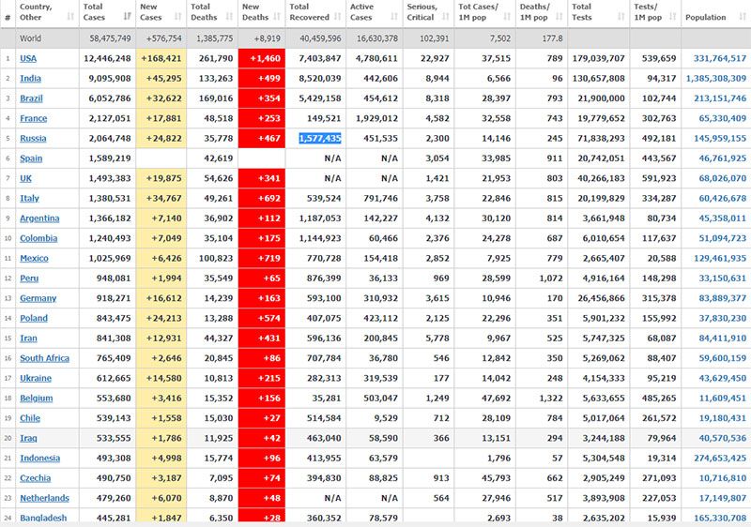Click USA new deaths cell +1,460

pos(262,58)
